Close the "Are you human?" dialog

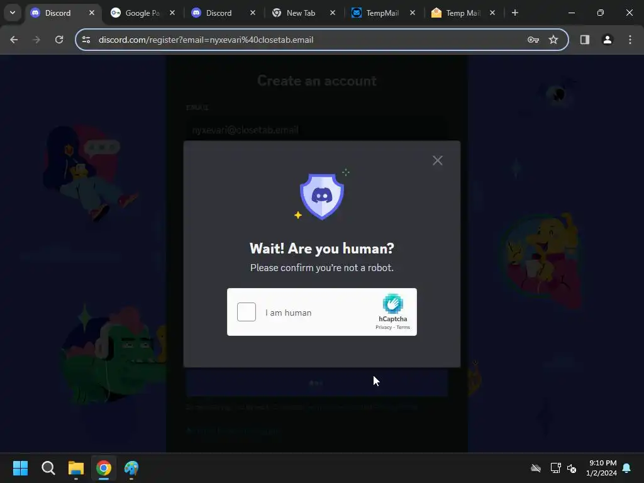point(438,160)
